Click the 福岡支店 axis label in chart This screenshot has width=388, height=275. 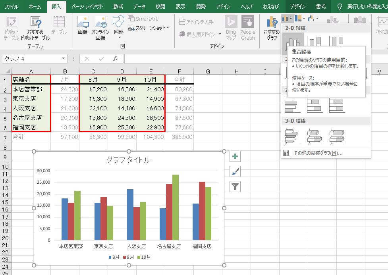click(x=202, y=246)
